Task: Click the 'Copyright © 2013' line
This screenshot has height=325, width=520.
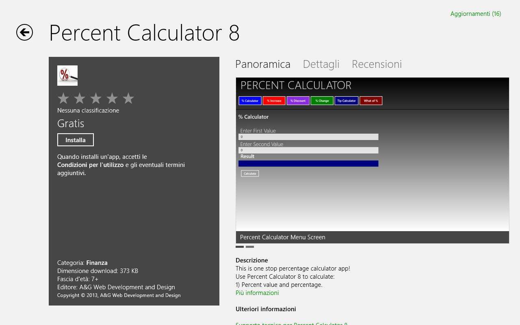Action: 119,295
